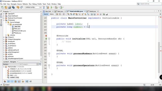This screenshot has width=162, height=91.
Task: Collapse the initialize method fold
Action: [x=49, y=39]
